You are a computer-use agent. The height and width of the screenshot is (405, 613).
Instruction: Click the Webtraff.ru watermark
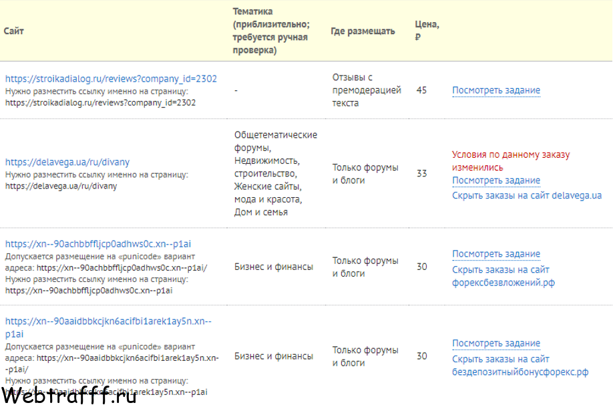click(x=69, y=395)
